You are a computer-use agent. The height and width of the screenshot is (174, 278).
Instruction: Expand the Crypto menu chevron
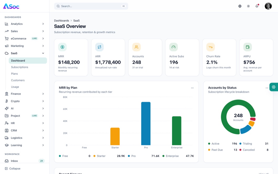point(43,101)
